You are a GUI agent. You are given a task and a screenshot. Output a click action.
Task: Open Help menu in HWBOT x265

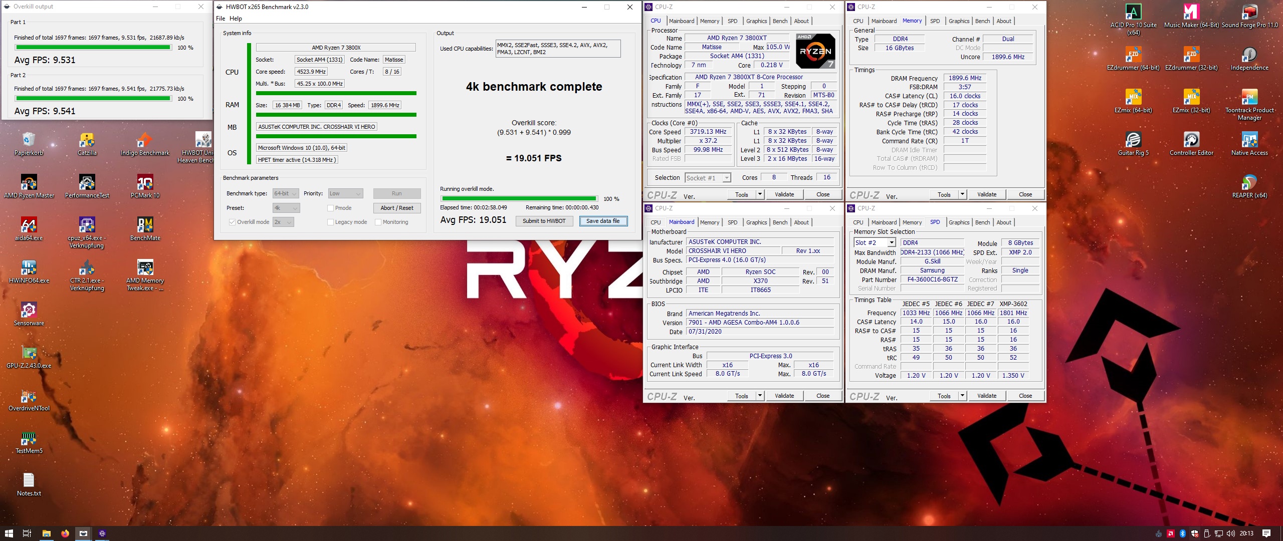click(236, 19)
